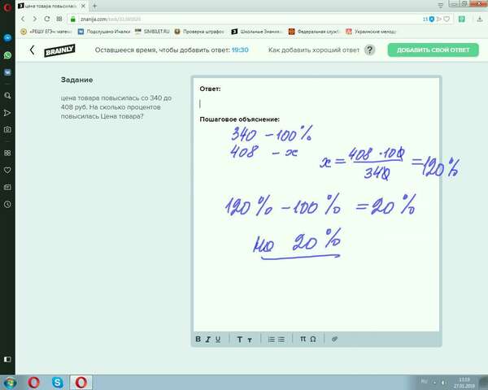Open the Speed Dial start page button
Screen dimensions: 488x390
(x=59, y=19)
